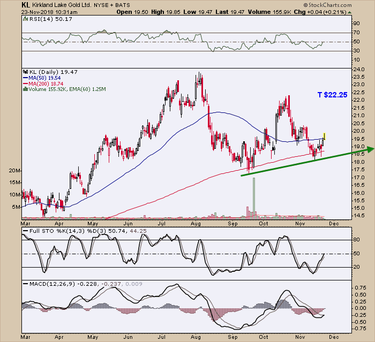The height and width of the screenshot is (342, 375).
Task: Click the date stamp '23-Nov-2018 10:31am'
Action: [49, 12]
